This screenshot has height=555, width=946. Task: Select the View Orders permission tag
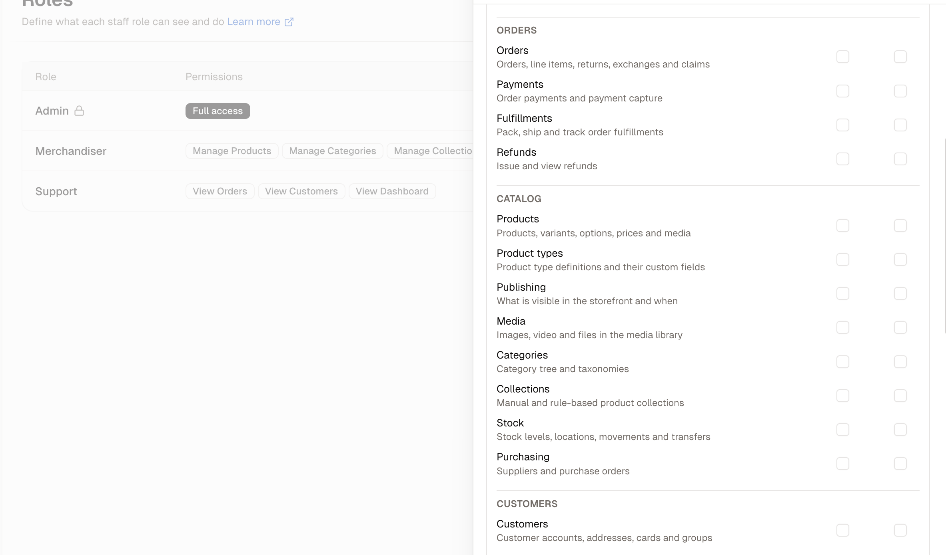click(220, 191)
